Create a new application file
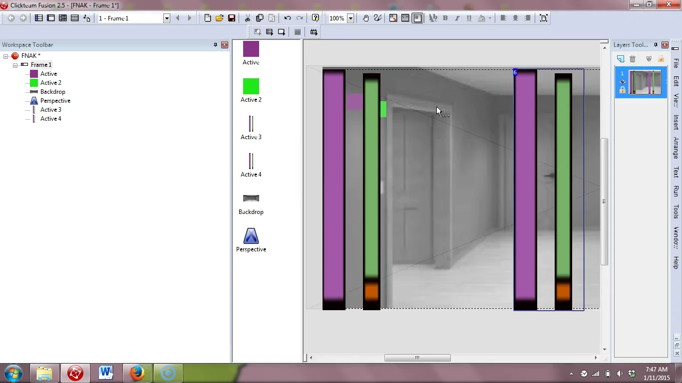 (208, 18)
